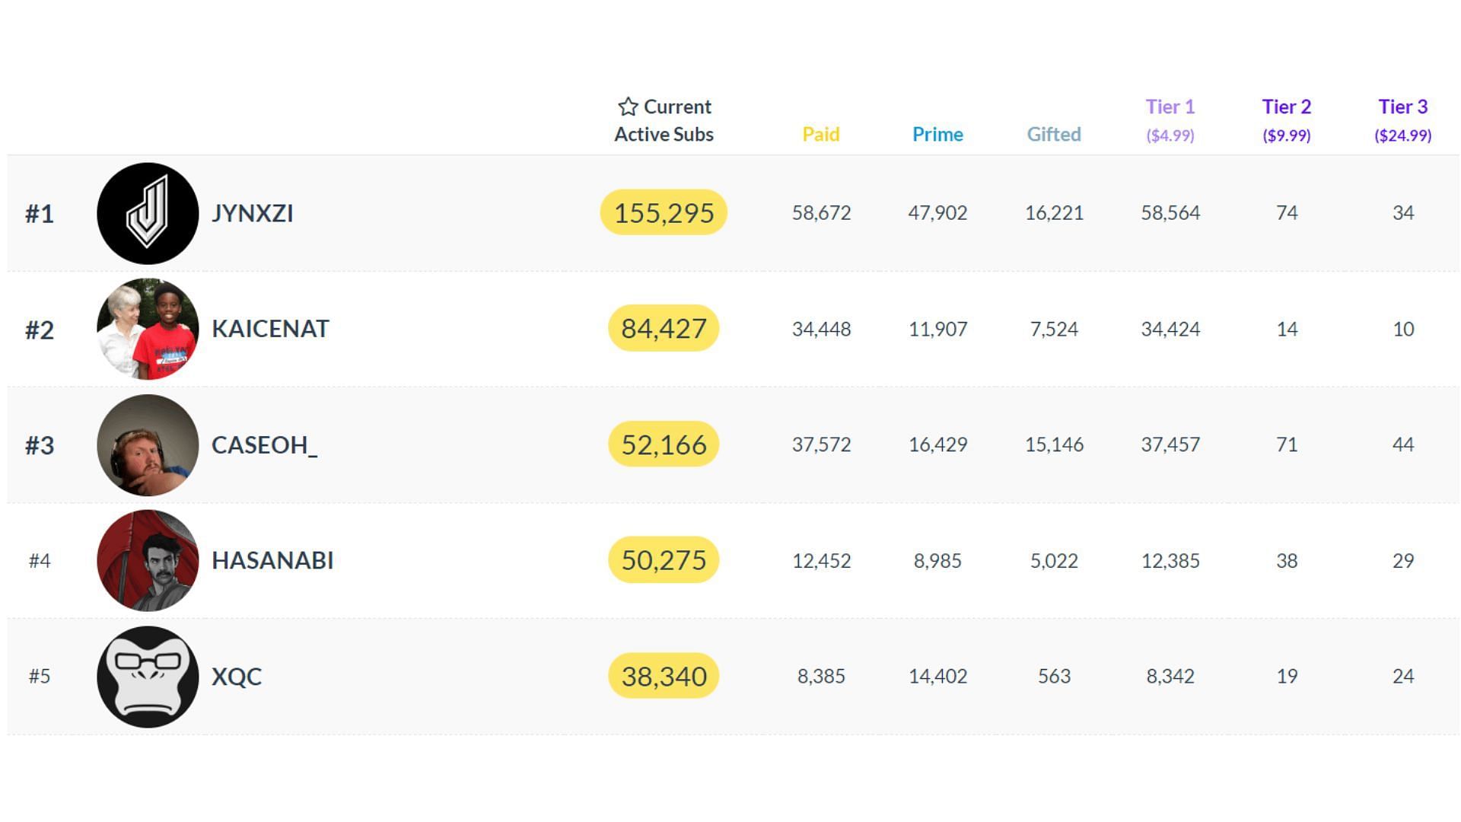Sort by Prime column header
The height and width of the screenshot is (822, 1461).
pyautogui.click(x=937, y=135)
